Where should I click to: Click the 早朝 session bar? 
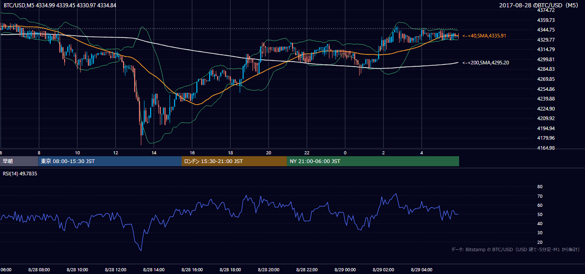(x=19, y=161)
